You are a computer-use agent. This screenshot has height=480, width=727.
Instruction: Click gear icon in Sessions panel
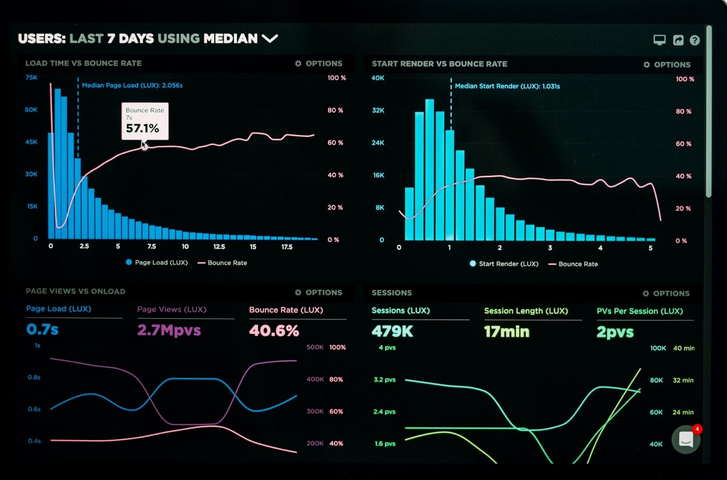(x=646, y=294)
